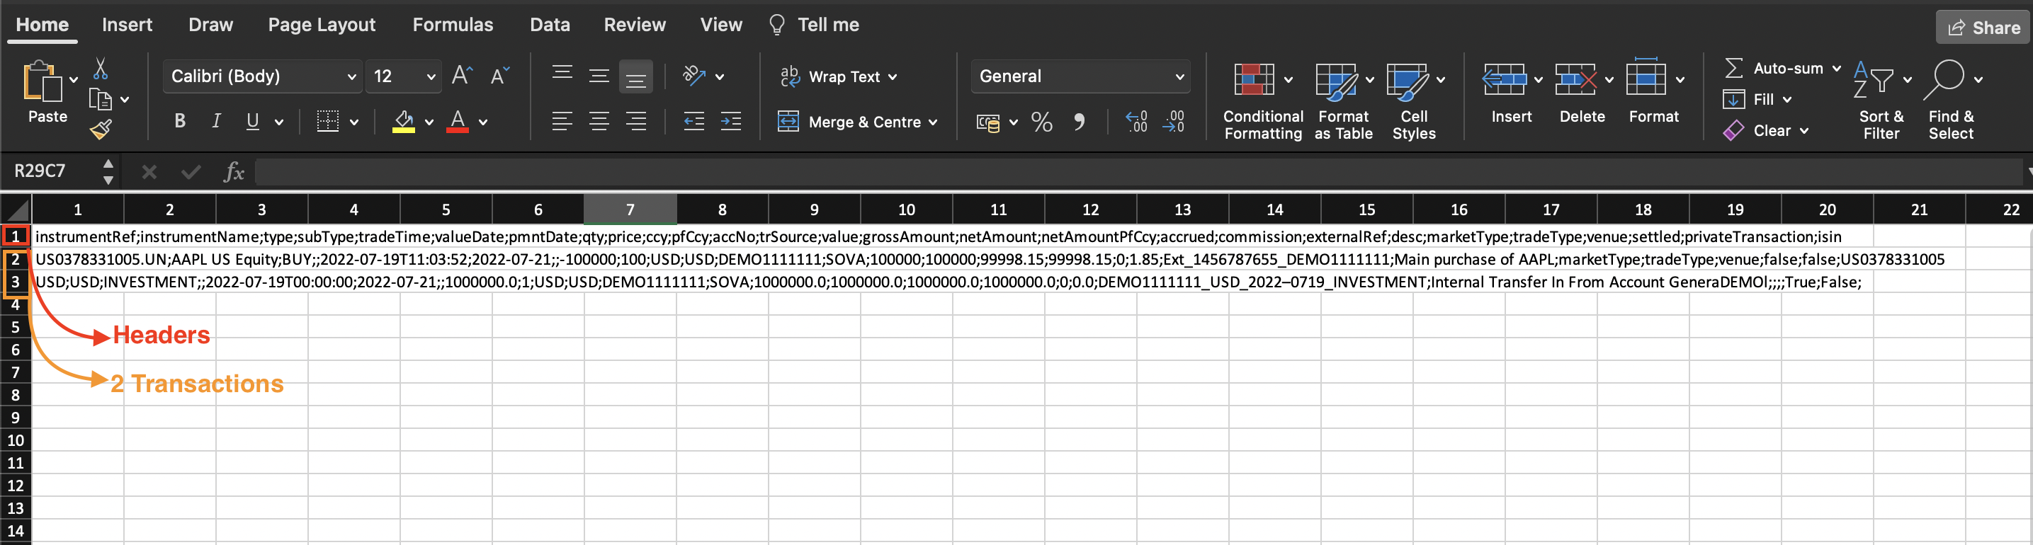
Task: Click the Increase Font Size icon
Action: coord(462,76)
